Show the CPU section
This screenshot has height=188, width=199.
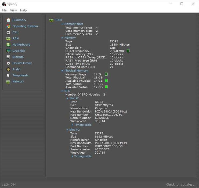[x=16, y=32]
